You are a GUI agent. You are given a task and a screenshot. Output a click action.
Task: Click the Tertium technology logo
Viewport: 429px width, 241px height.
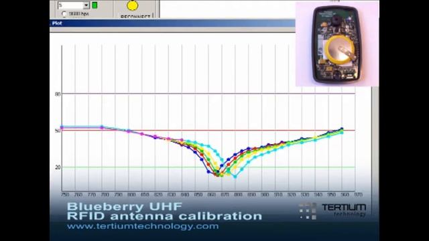point(332,211)
